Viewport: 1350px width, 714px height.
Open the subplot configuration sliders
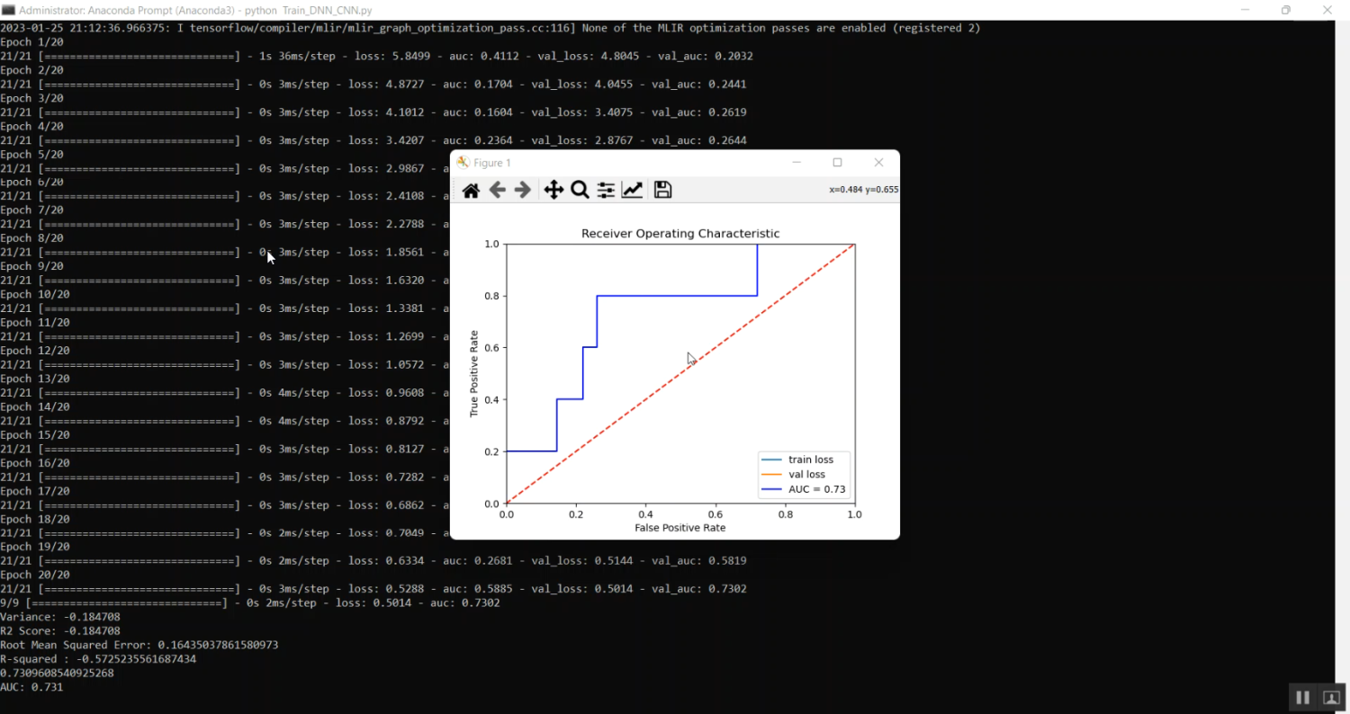pyautogui.click(x=605, y=190)
